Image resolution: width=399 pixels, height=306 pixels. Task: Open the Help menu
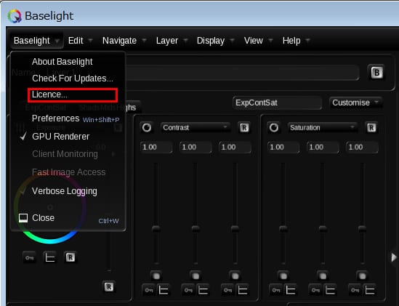pyautogui.click(x=296, y=41)
